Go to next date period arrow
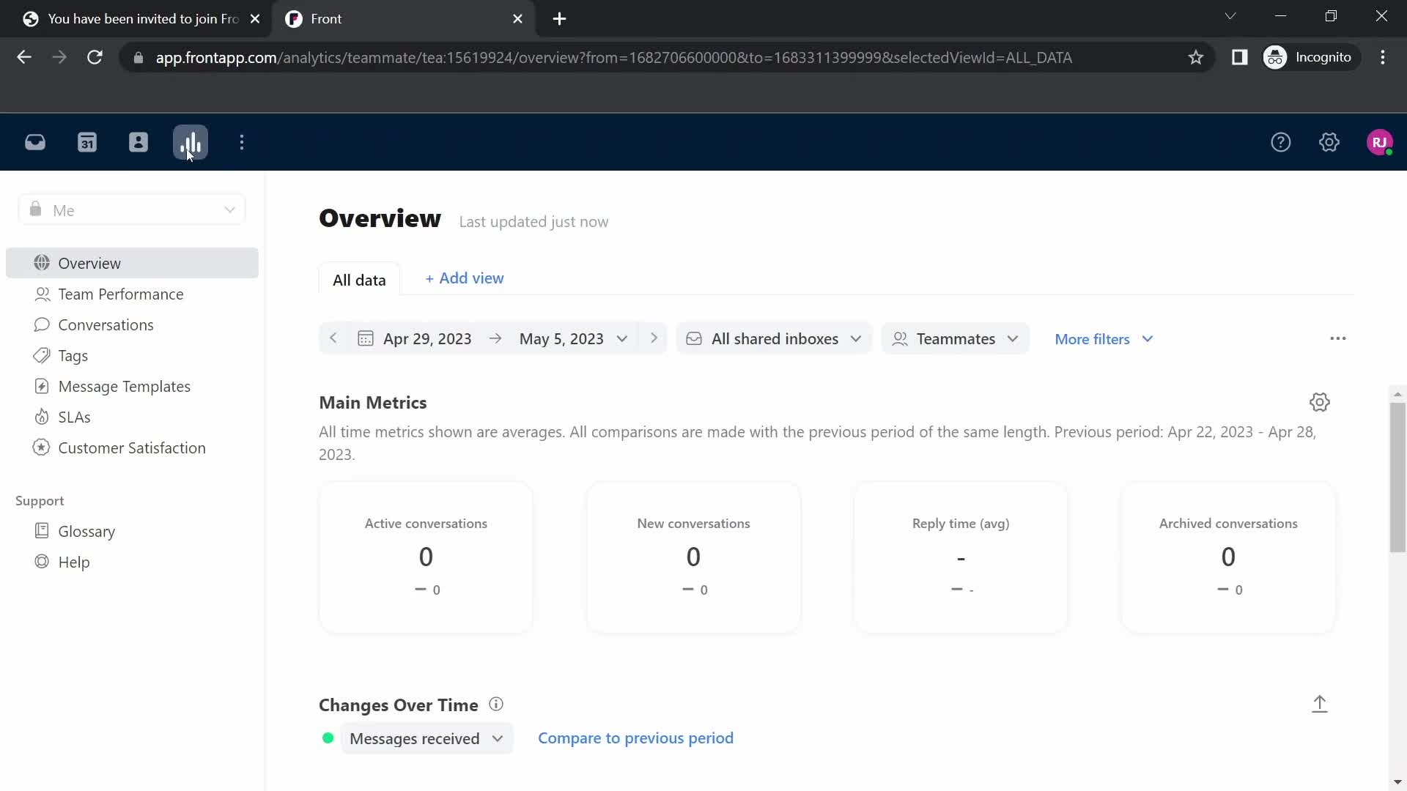 click(x=654, y=338)
